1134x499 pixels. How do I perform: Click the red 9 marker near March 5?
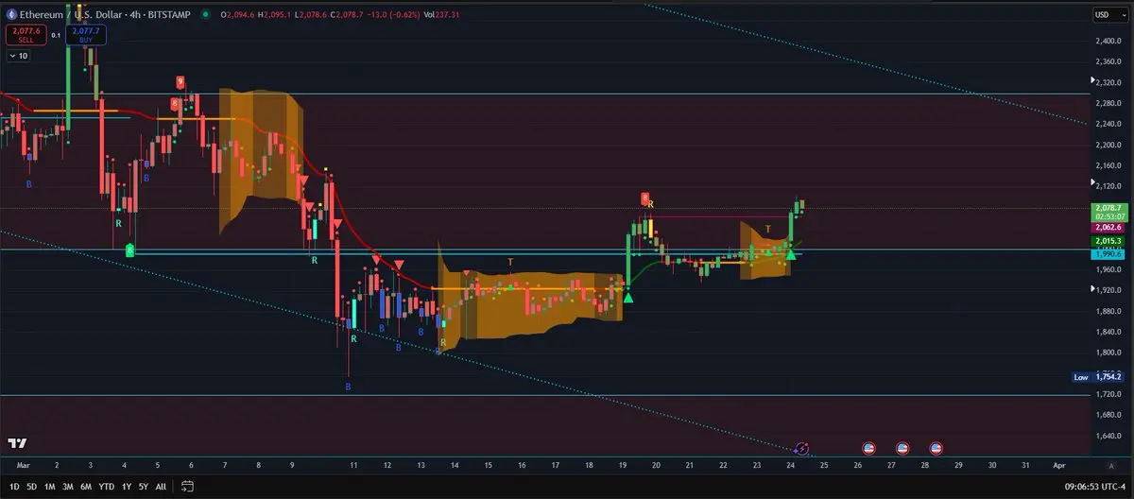180,82
